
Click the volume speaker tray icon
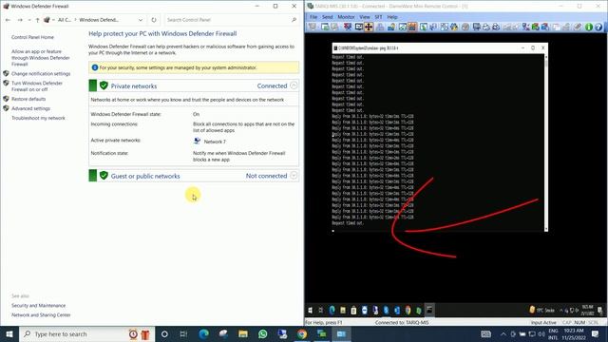pyautogui.click(x=541, y=333)
